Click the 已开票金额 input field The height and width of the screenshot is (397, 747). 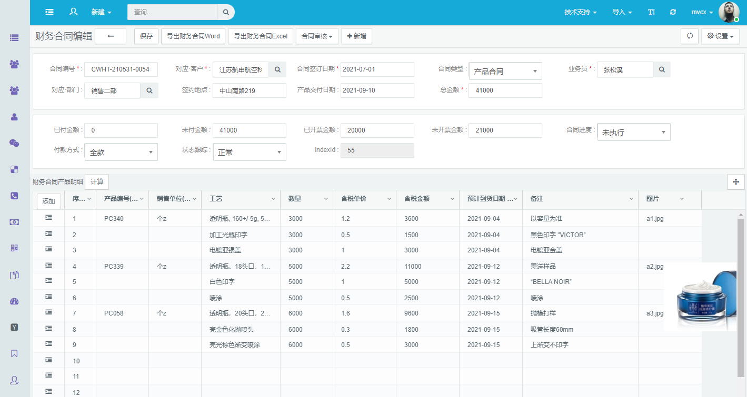click(377, 130)
